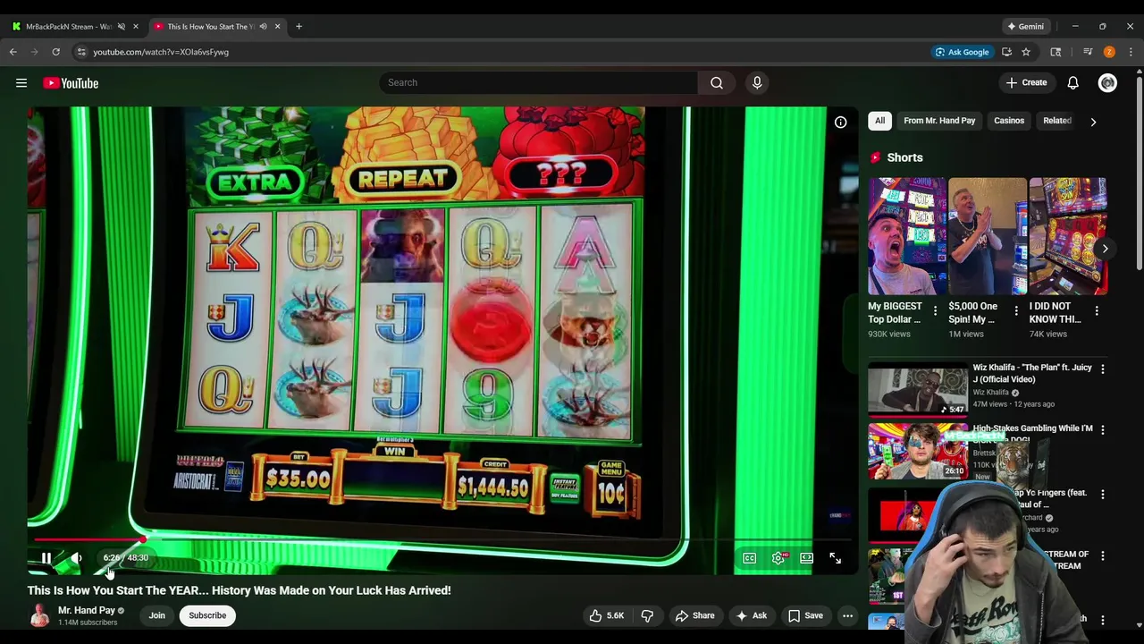Viewport: 1144px width, 644px height.
Task: Open options for $5,000 One Spin short
Action: point(1016,311)
